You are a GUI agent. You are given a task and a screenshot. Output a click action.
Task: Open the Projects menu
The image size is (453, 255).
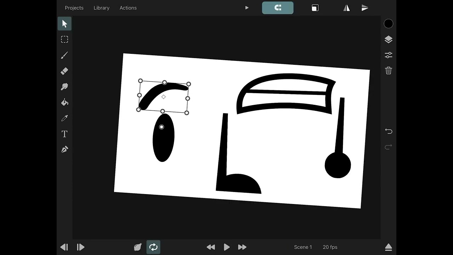point(74,8)
